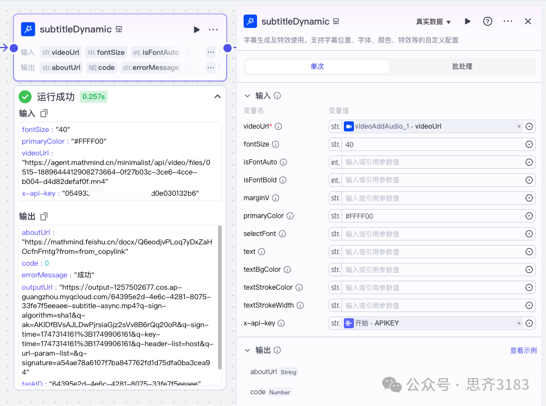The height and width of the screenshot is (406, 546).
Task: Click the str.videoUrl input tag on the node card
Action: (x=60, y=53)
